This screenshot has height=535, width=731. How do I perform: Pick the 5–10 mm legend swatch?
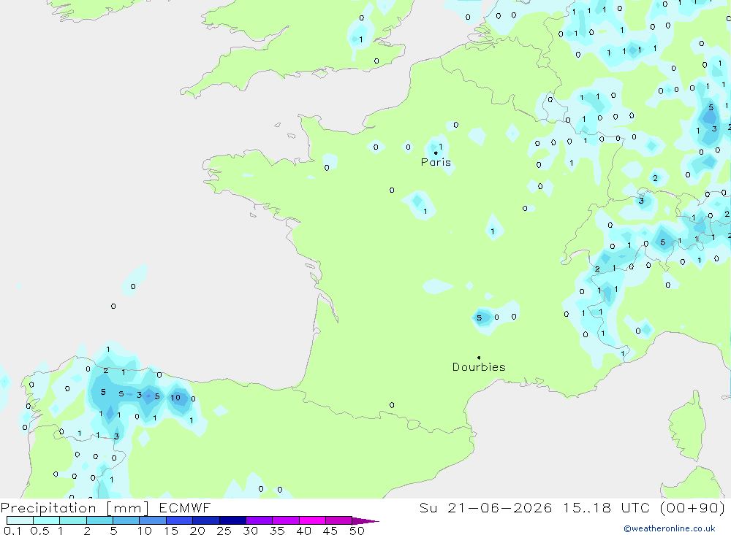coord(126,520)
